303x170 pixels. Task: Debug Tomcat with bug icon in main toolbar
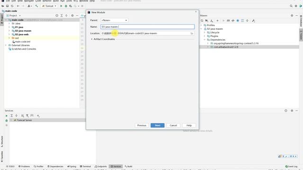(66, 6)
